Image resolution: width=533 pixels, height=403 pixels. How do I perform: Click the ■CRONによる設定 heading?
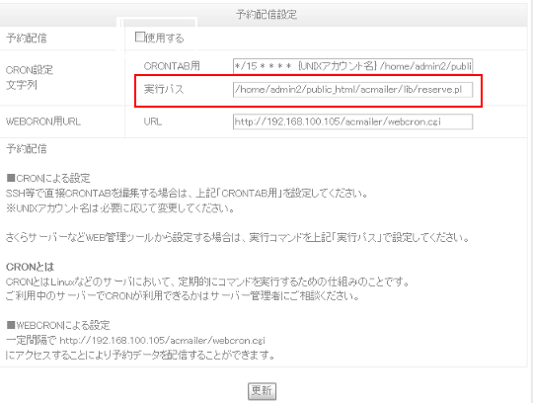pyautogui.click(x=48, y=178)
